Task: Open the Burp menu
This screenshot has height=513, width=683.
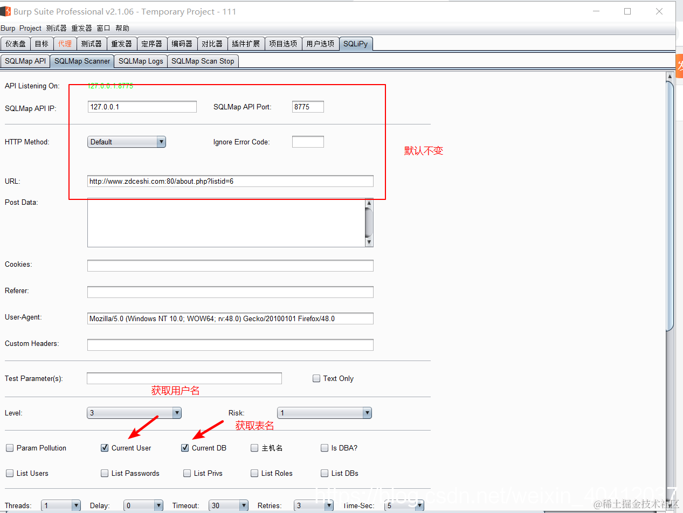Action: click(8, 28)
